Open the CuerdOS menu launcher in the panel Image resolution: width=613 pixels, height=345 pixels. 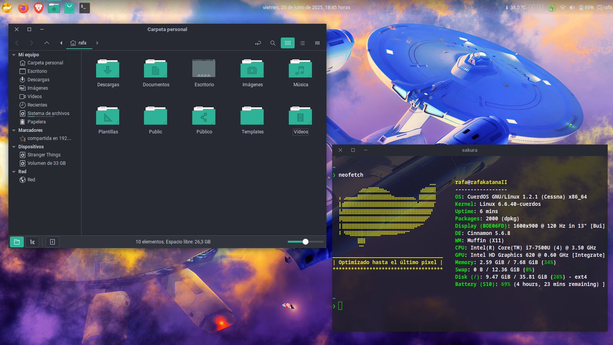(x=7, y=8)
